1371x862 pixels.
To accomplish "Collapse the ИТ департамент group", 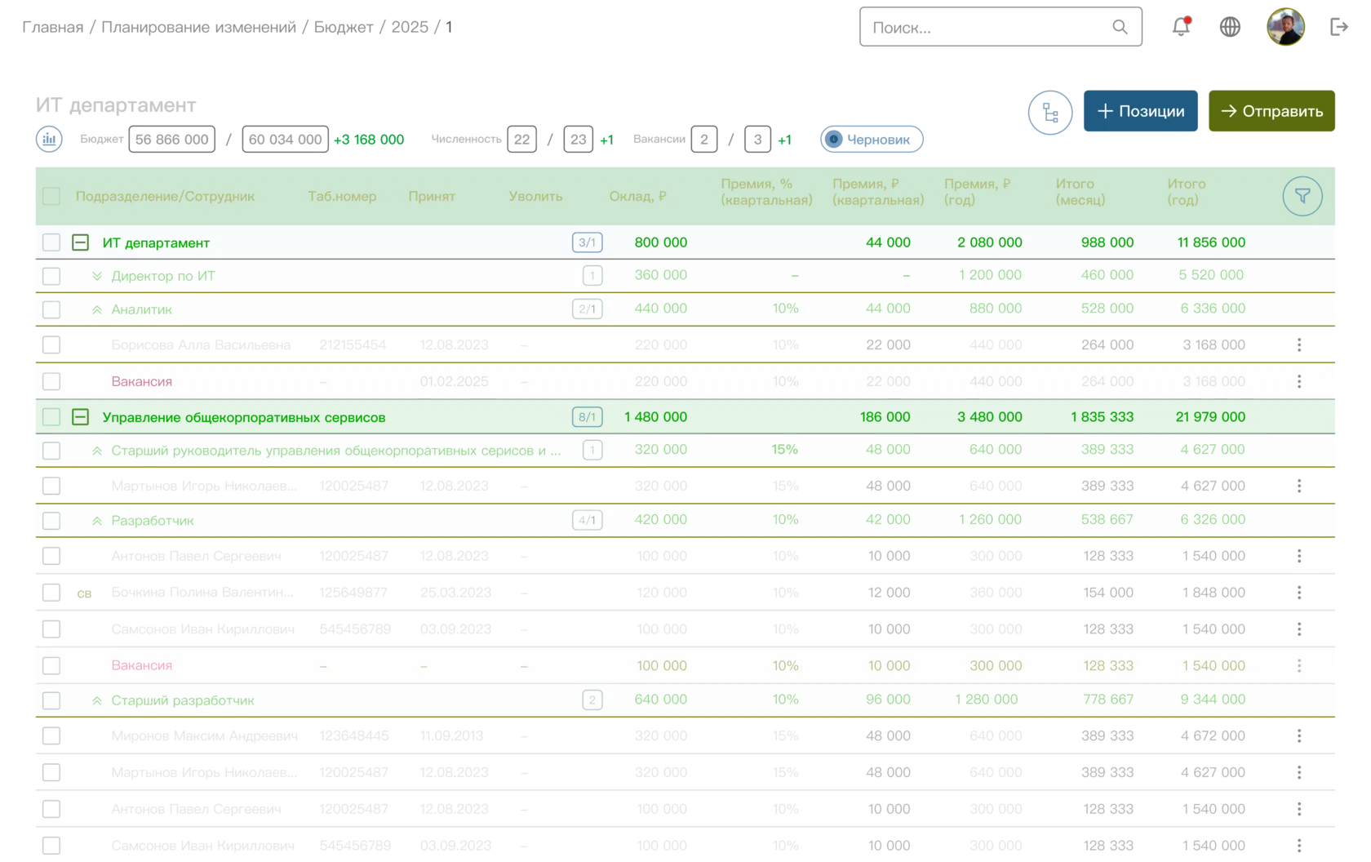I will point(80,242).
